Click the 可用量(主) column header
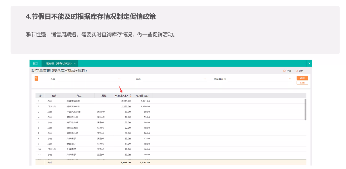346x169 pixels. [142, 96]
